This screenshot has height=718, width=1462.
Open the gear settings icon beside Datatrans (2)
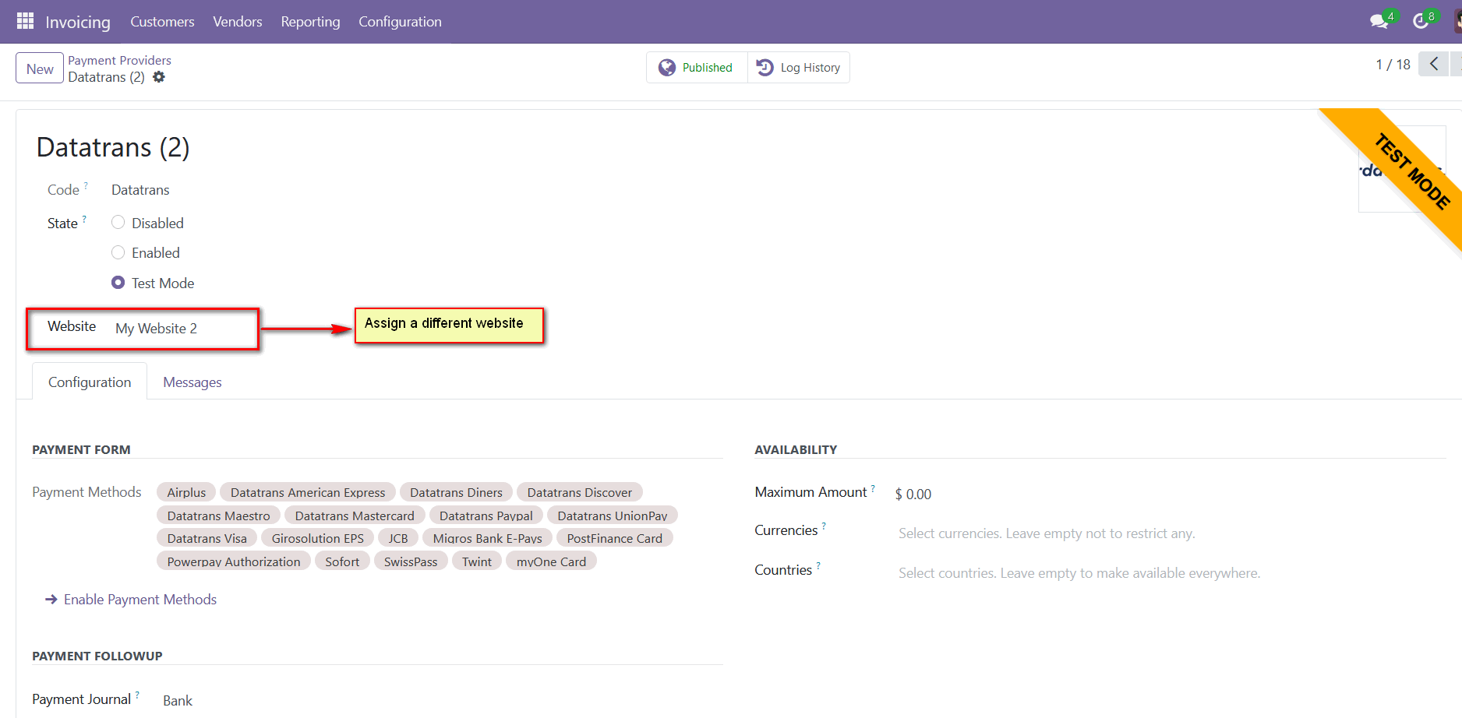[x=159, y=77]
